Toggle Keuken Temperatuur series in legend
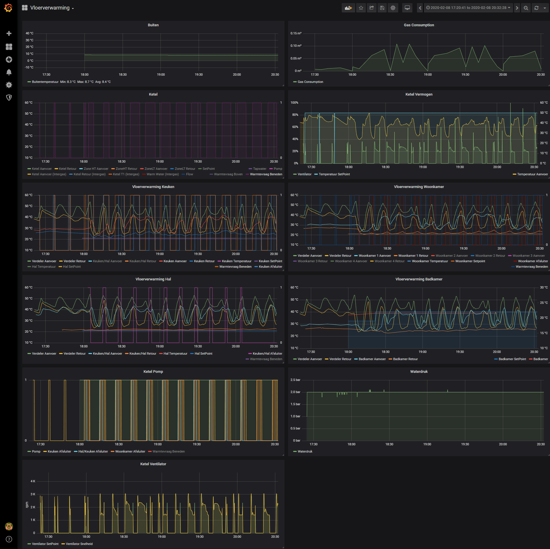This screenshot has width=550, height=549. [x=237, y=261]
